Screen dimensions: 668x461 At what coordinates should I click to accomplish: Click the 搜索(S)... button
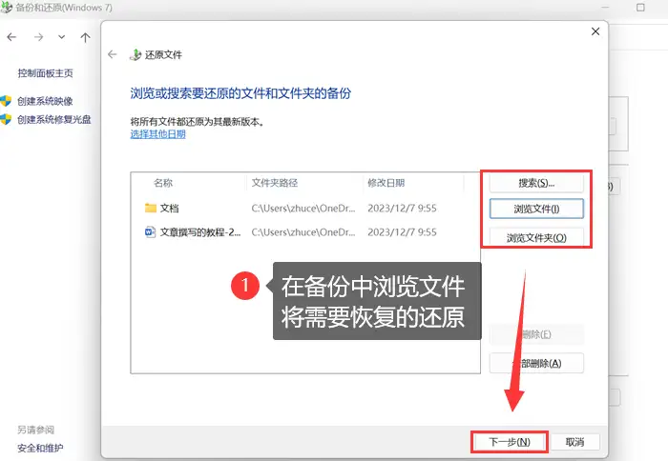(536, 183)
